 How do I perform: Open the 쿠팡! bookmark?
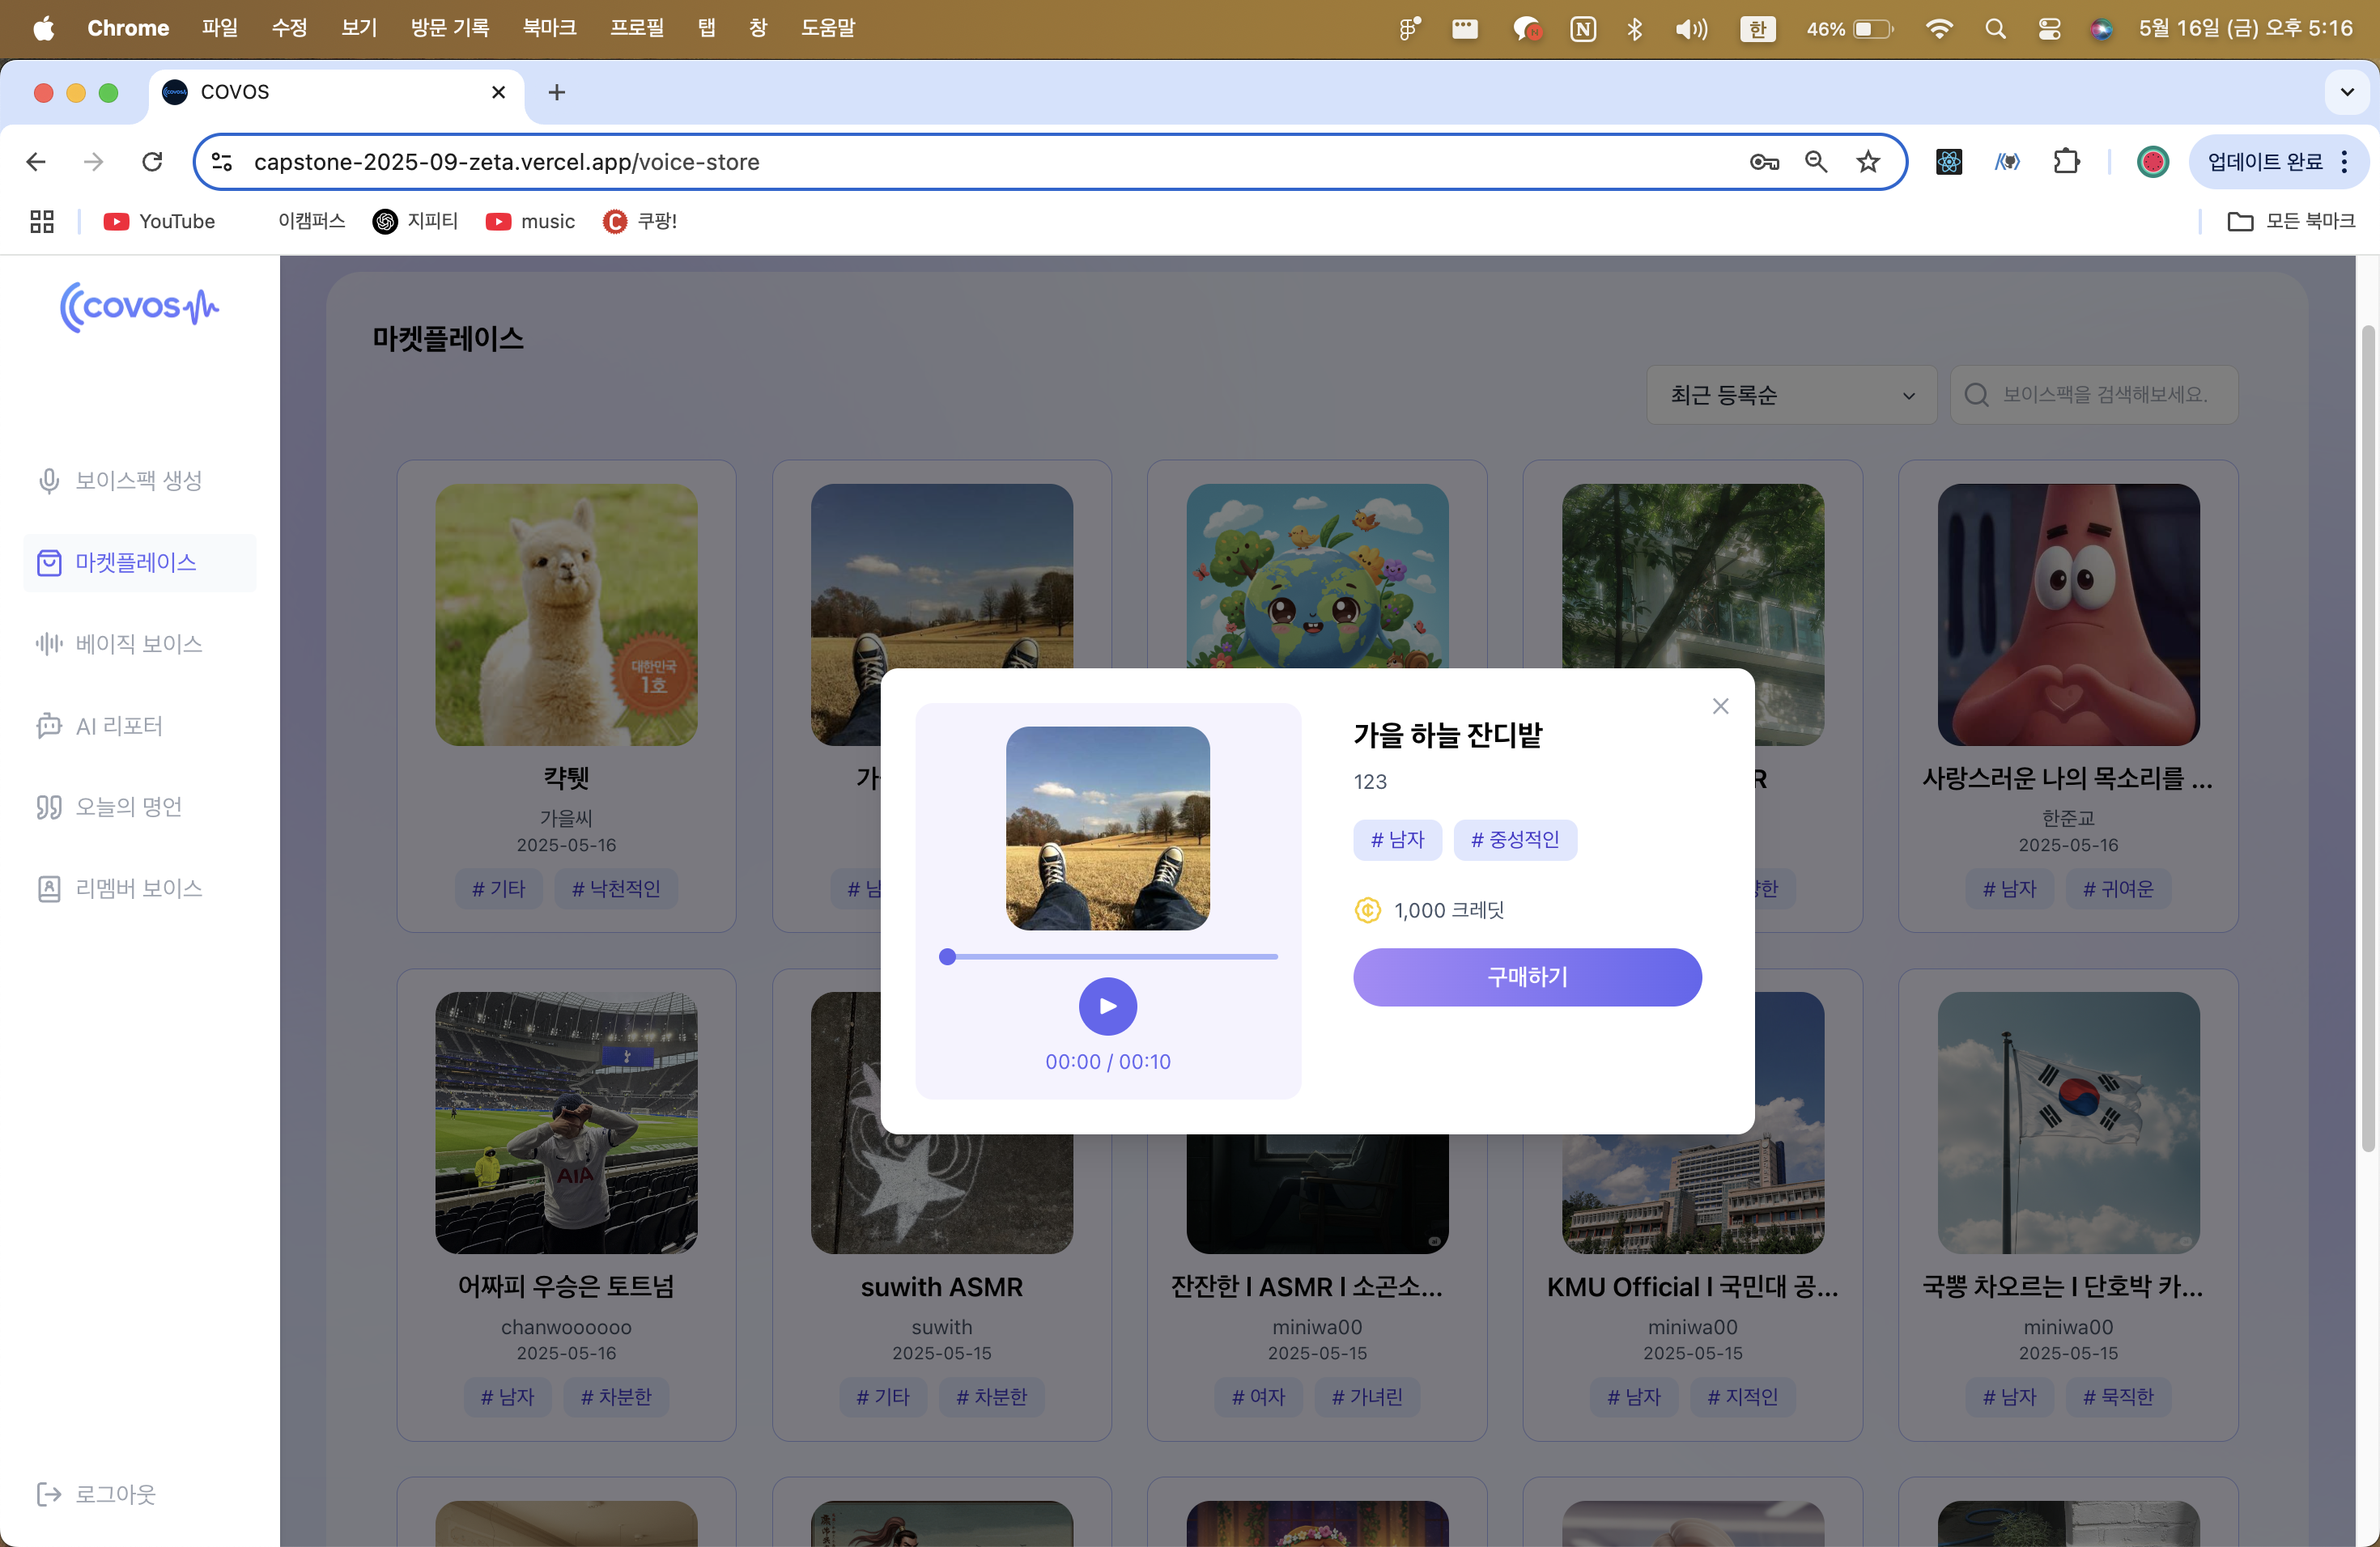pos(640,221)
